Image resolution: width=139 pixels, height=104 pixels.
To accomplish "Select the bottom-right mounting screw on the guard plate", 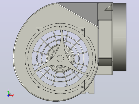I will 83,87.
